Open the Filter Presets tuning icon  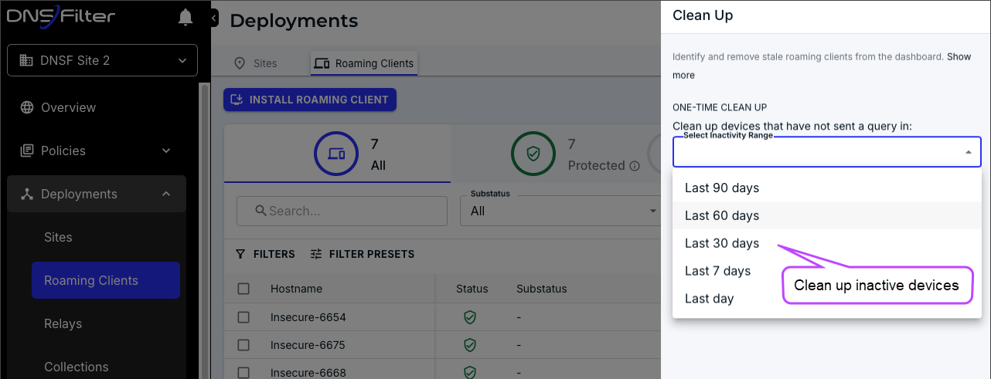316,254
